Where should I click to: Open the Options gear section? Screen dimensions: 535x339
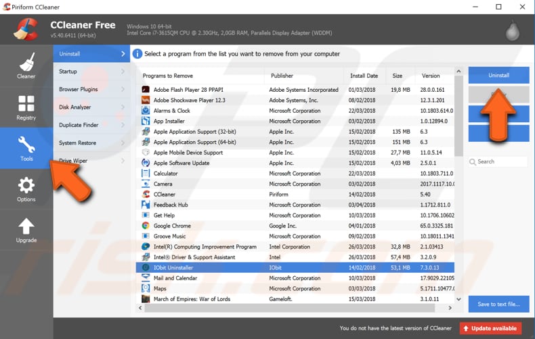[x=26, y=189]
